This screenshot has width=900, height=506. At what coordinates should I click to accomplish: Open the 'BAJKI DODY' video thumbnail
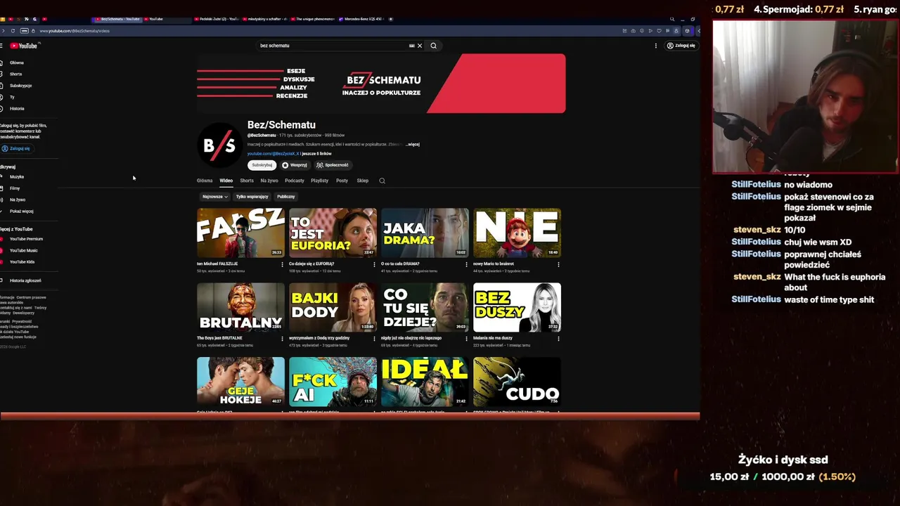point(333,307)
